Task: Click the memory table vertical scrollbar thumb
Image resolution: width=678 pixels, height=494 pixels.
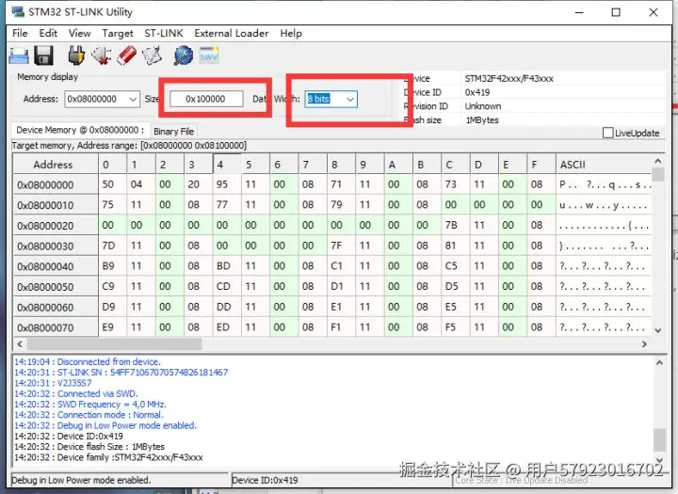Action: tap(657, 174)
